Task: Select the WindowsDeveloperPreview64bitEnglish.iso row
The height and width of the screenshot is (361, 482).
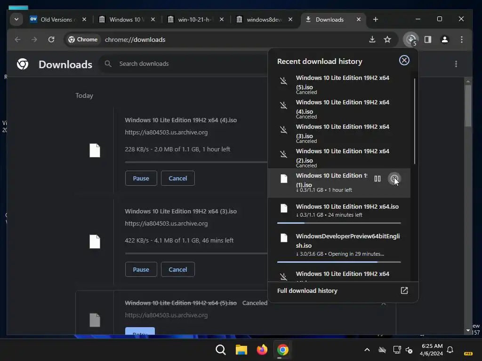Action: tap(339, 247)
